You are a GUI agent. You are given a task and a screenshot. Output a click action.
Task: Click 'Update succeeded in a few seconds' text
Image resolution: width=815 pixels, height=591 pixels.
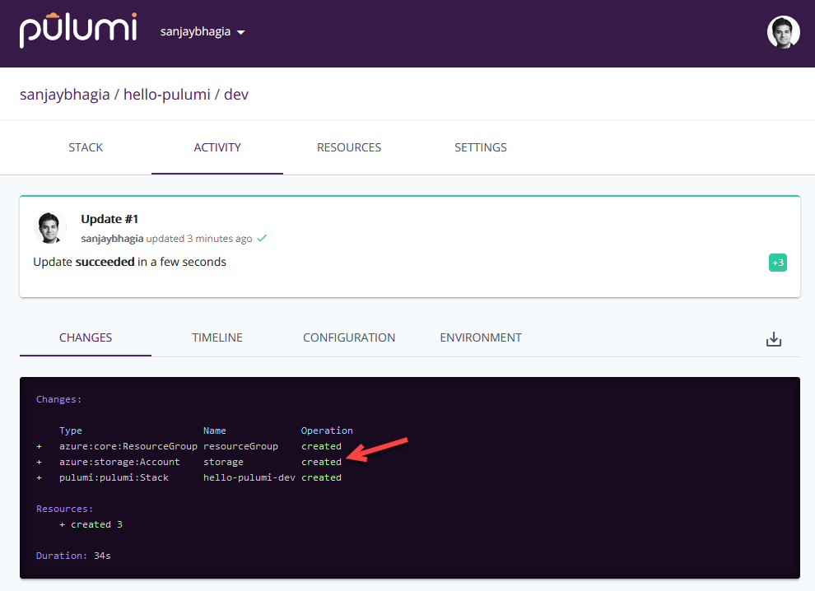coord(129,262)
